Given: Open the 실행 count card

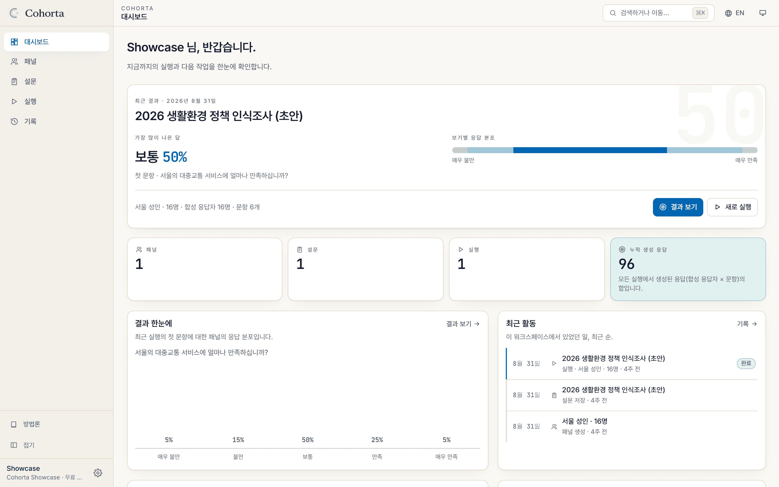Looking at the screenshot, I should [x=527, y=269].
